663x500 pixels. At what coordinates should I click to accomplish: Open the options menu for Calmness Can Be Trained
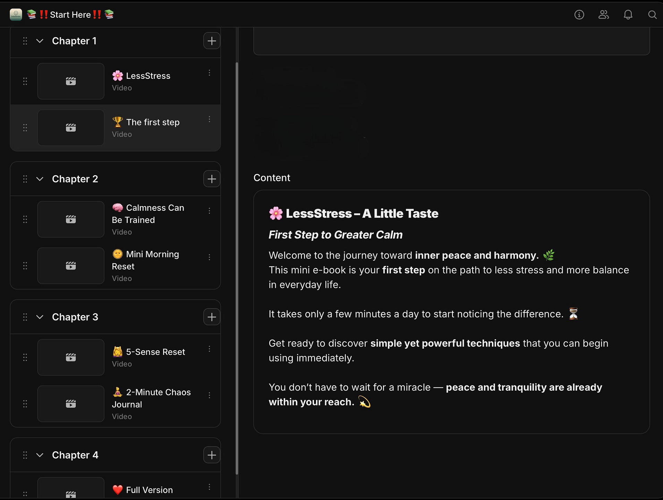209,211
